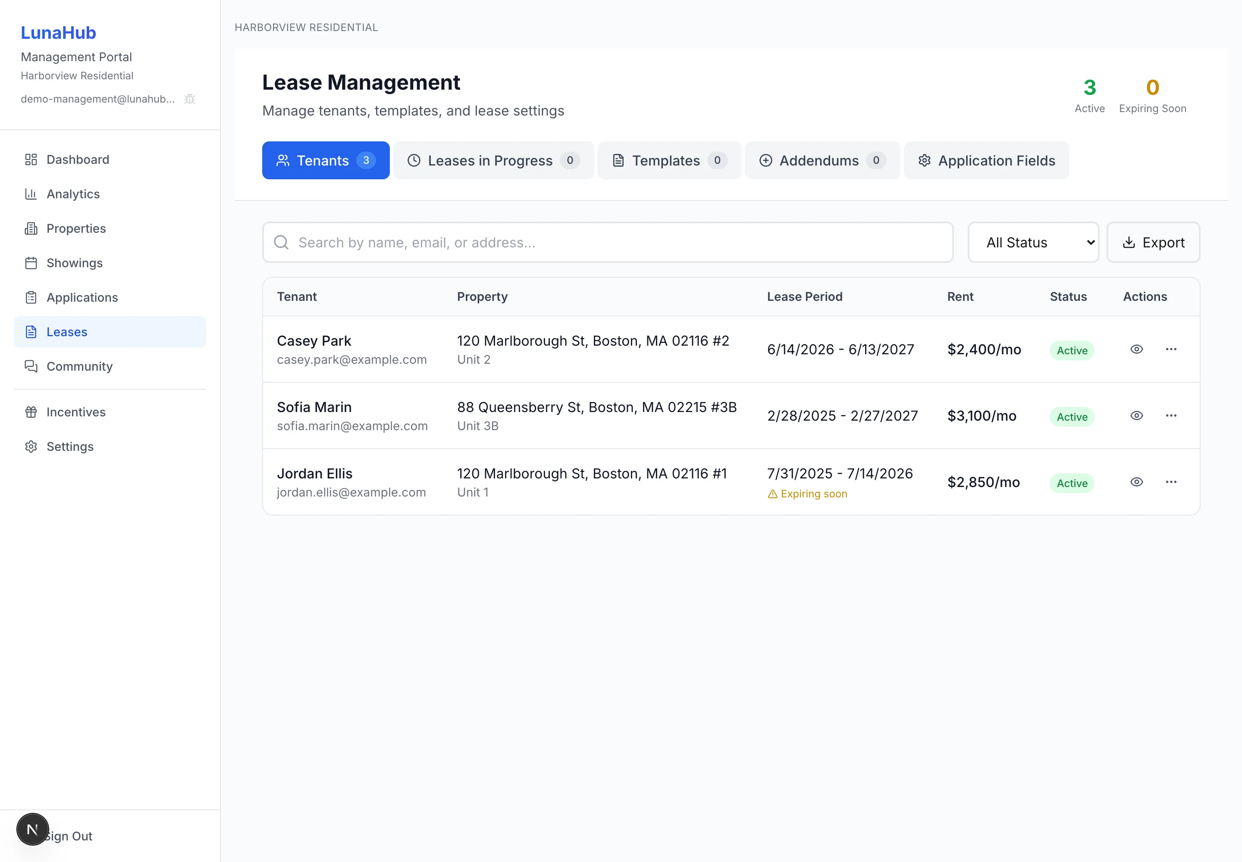Click the Active leases count 3
1242x862 pixels.
pos(1090,87)
